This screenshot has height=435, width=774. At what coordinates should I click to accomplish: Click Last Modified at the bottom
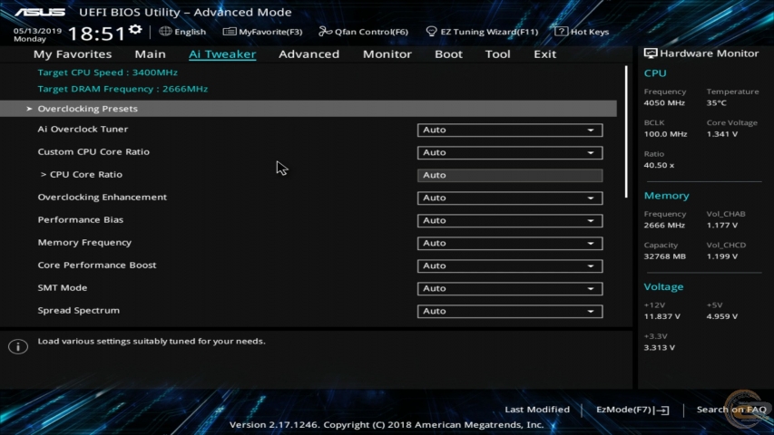tap(537, 410)
